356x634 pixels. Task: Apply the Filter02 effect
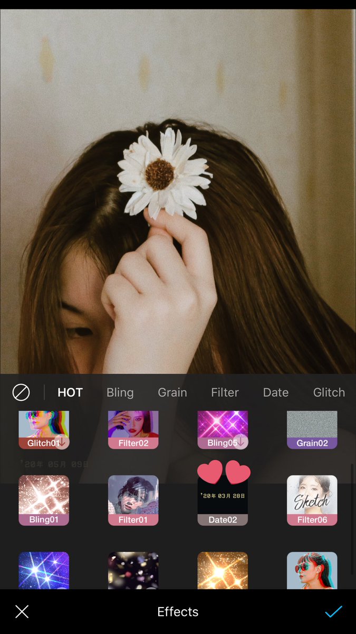[x=133, y=430]
